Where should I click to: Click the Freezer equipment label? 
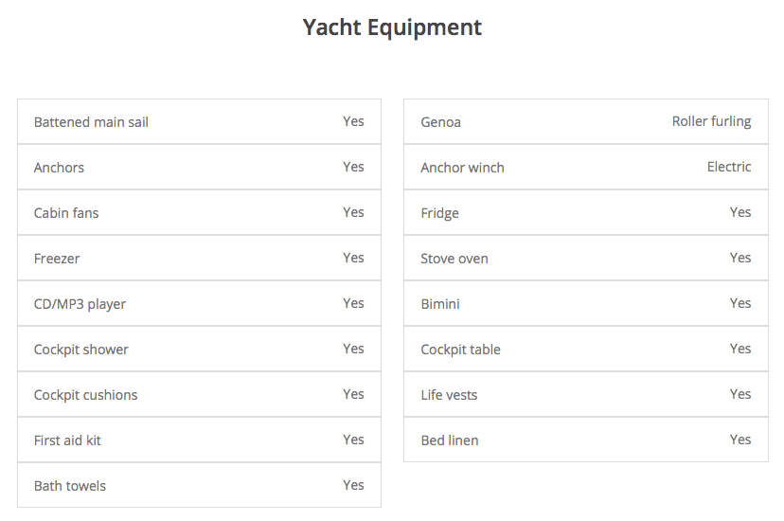pos(57,259)
